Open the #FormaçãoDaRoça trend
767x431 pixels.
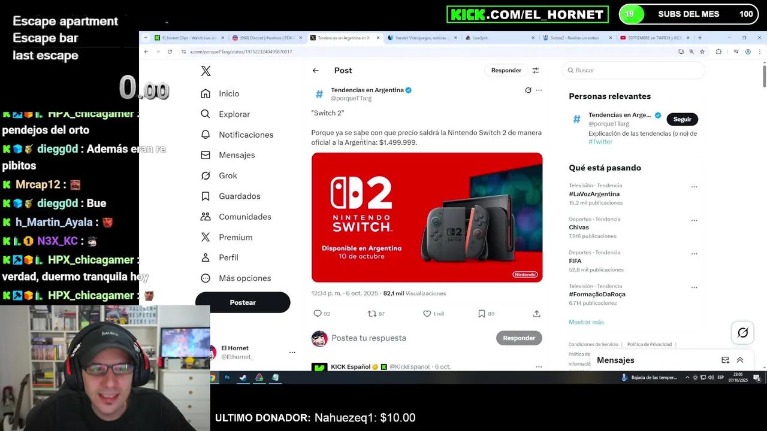(x=597, y=295)
